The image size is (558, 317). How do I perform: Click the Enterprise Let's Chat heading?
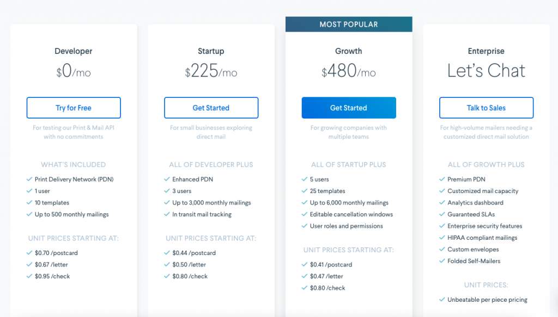pyautogui.click(x=486, y=71)
